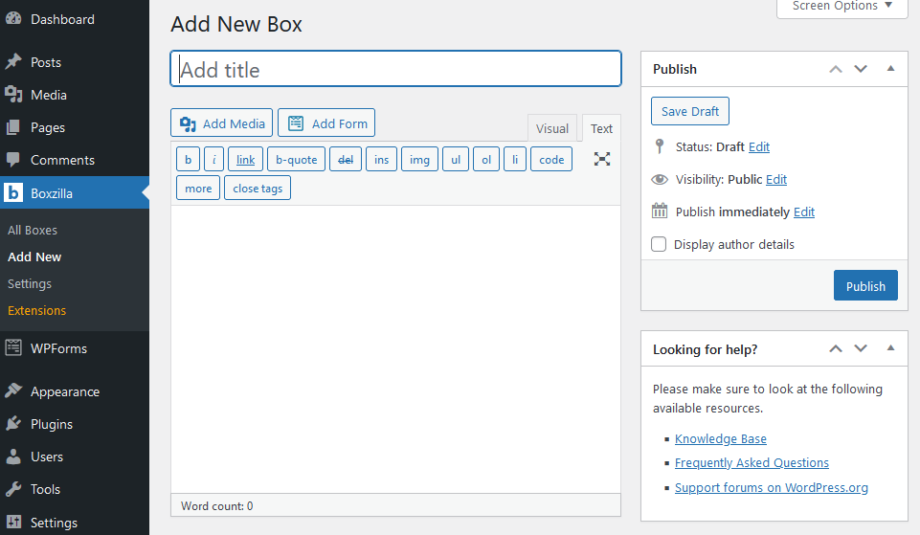Click the Appearance paintbrush icon

click(x=13, y=391)
